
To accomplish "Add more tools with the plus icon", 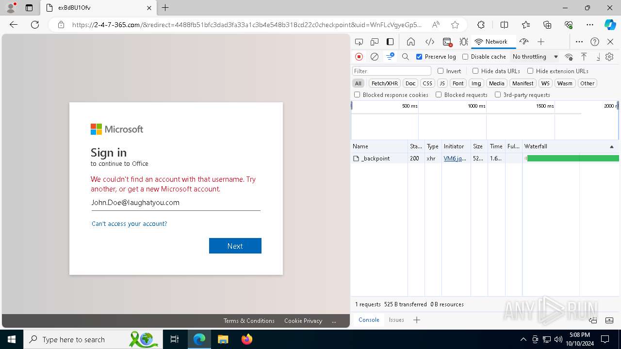I will [541, 42].
